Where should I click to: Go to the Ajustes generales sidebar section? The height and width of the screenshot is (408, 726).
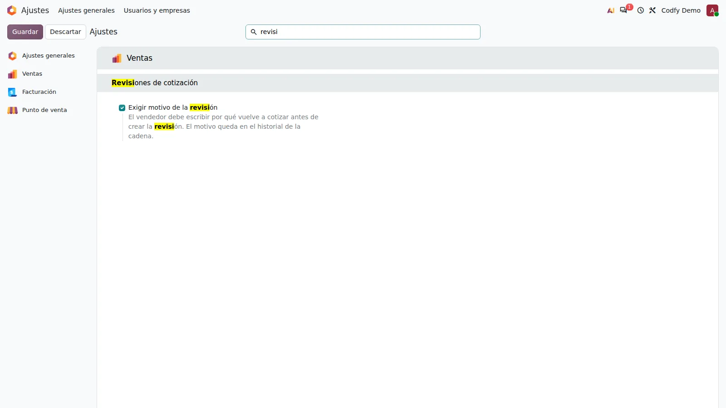tap(48, 56)
